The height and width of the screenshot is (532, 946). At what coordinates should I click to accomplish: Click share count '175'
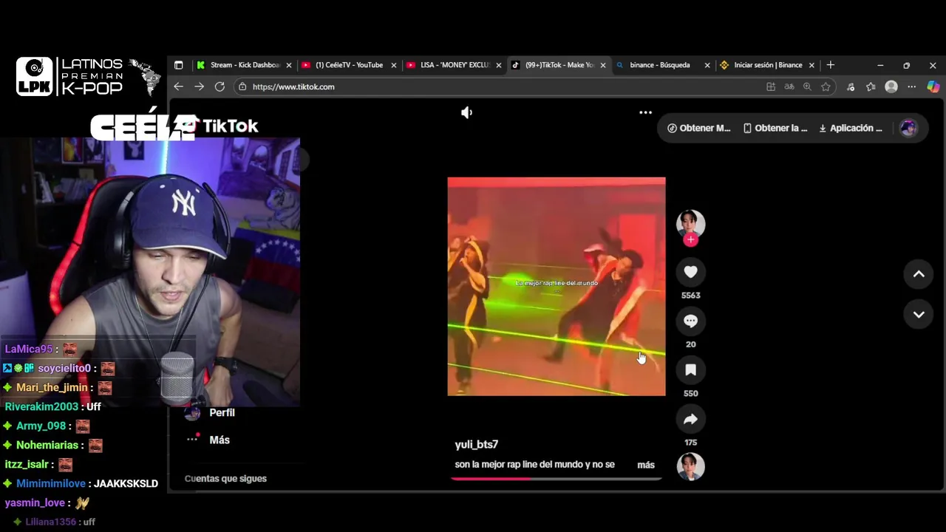(690, 443)
